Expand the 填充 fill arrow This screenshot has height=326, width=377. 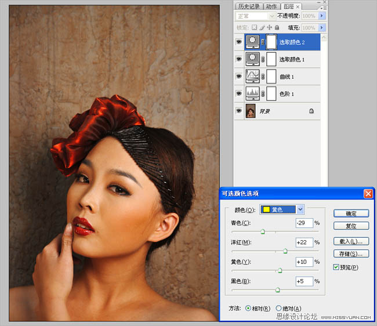click(x=321, y=27)
